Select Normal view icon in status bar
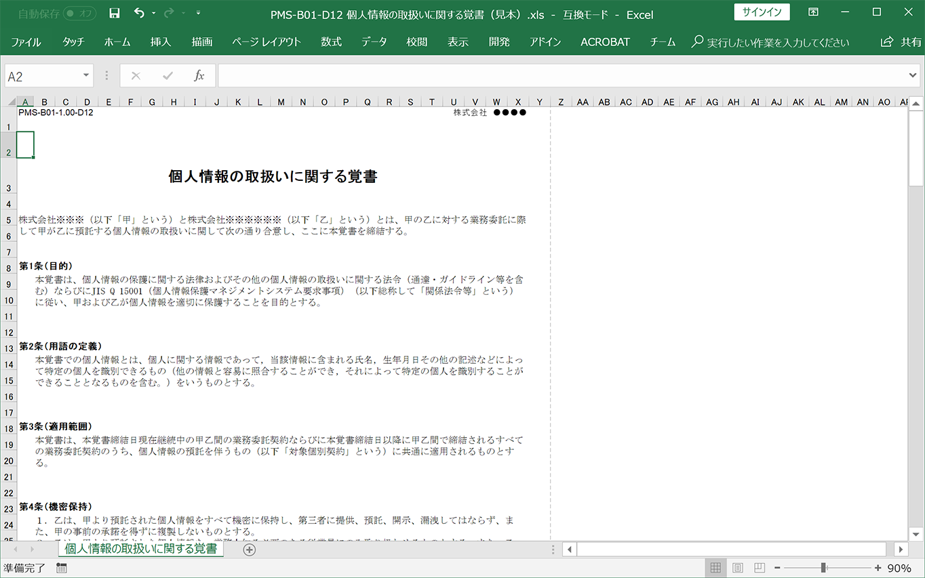This screenshot has width=925, height=578. tap(715, 568)
